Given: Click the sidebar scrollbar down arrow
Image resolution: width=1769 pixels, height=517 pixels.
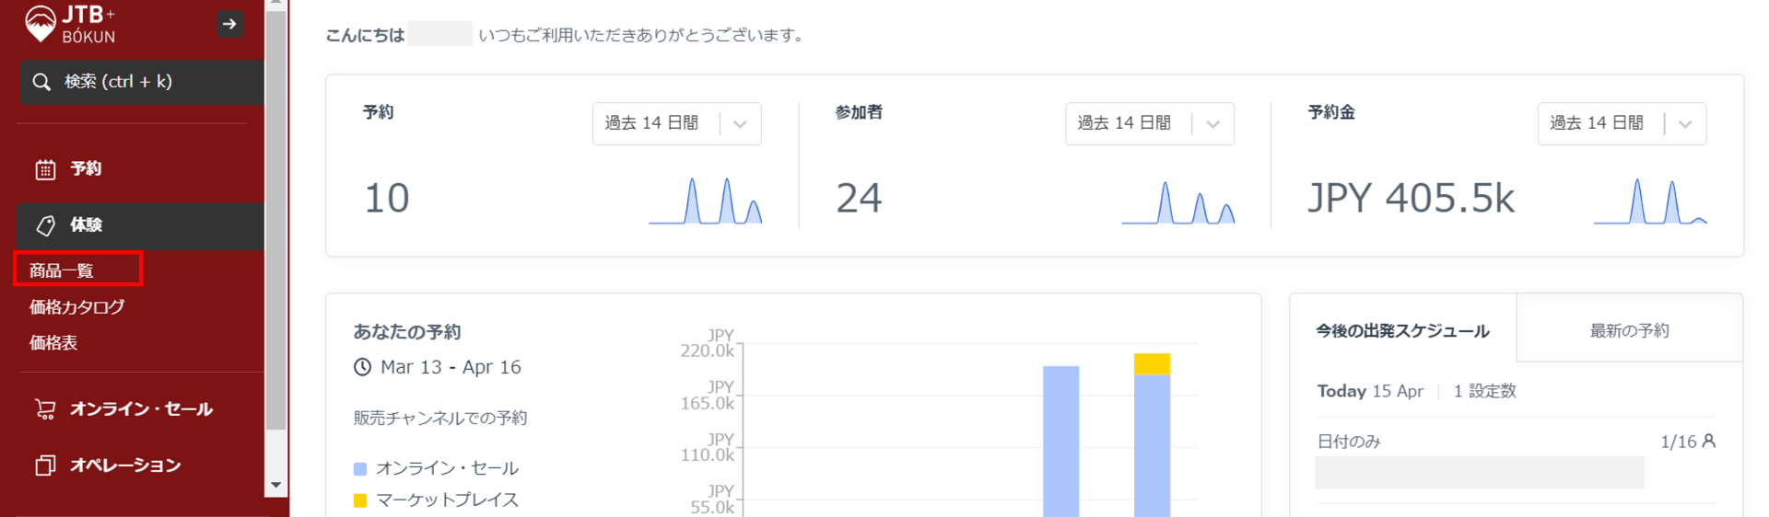Looking at the screenshot, I should click(275, 485).
